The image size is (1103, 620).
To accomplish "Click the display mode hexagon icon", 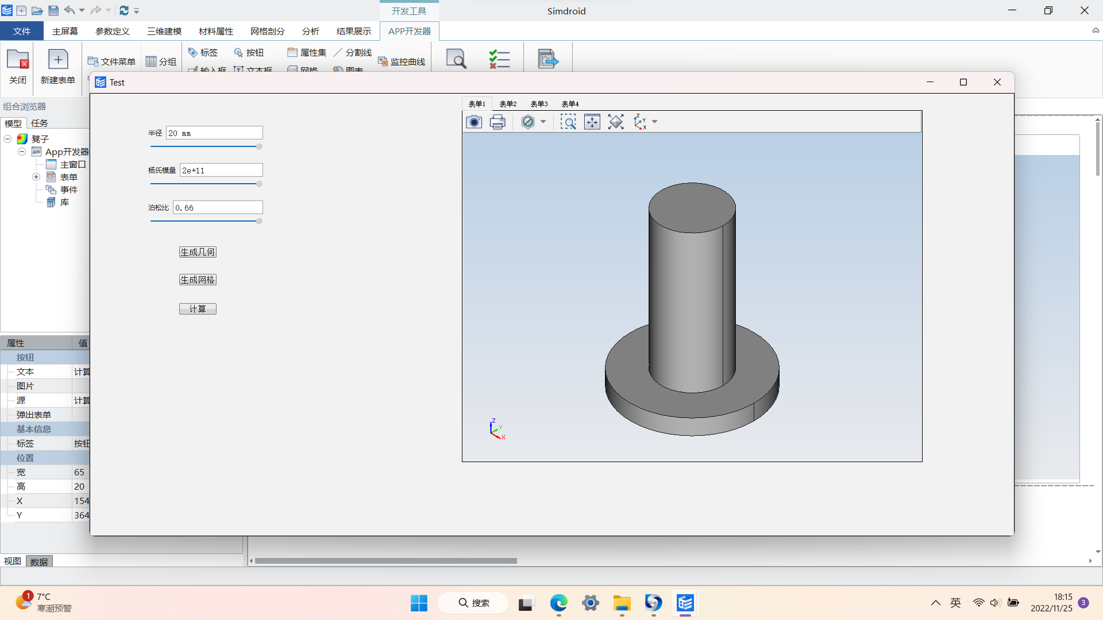I will point(527,122).
